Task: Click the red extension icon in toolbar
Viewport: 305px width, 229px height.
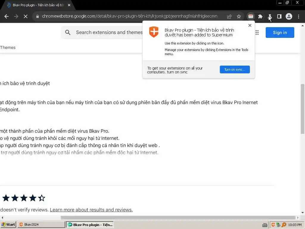Action: (x=251, y=17)
